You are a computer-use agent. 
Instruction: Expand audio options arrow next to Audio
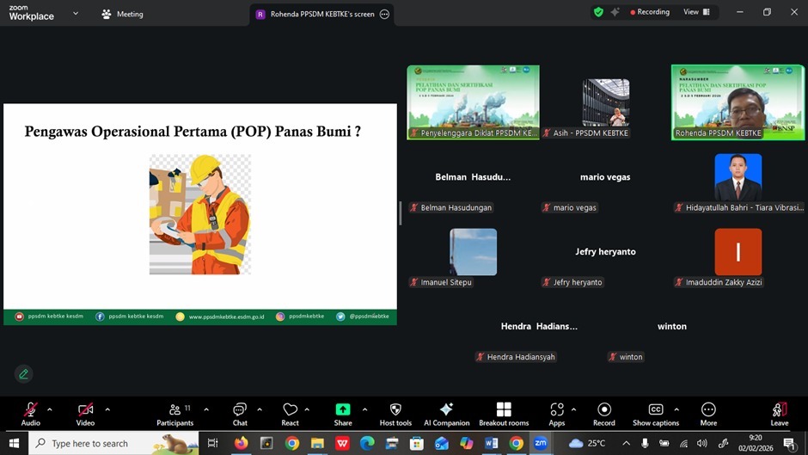click(x=50, y=409)
